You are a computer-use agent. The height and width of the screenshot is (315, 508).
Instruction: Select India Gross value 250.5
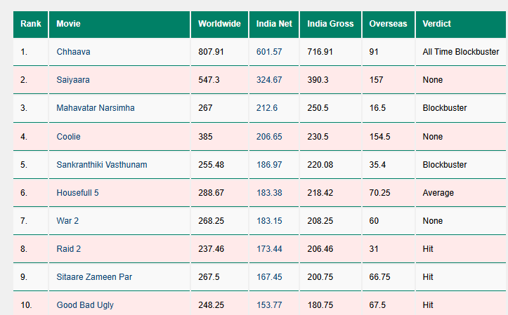[x=318, y=108]
